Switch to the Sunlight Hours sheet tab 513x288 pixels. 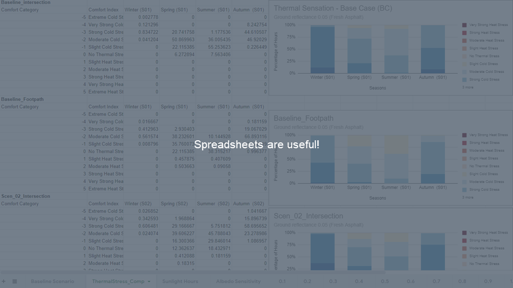point(180,281)
